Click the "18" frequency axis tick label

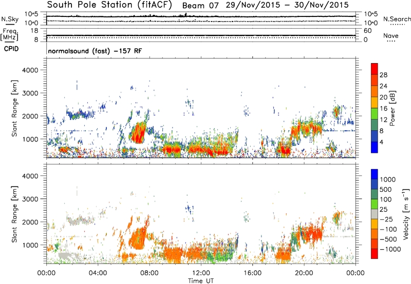pyautogui.click(x=34, y=31)
